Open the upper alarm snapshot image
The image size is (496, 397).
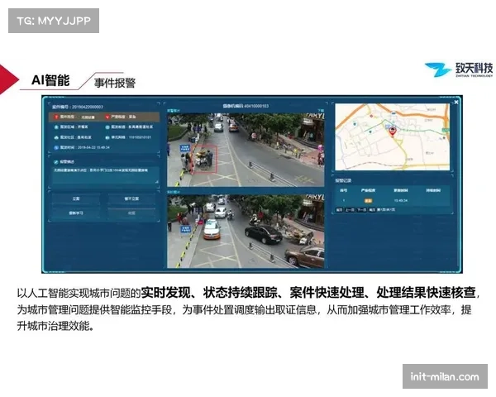pos(246,150)
